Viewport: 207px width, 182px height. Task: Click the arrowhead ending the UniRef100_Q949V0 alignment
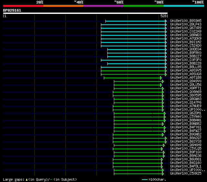pos(163,82)
